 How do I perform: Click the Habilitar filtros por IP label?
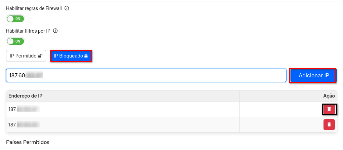[28, 31]
